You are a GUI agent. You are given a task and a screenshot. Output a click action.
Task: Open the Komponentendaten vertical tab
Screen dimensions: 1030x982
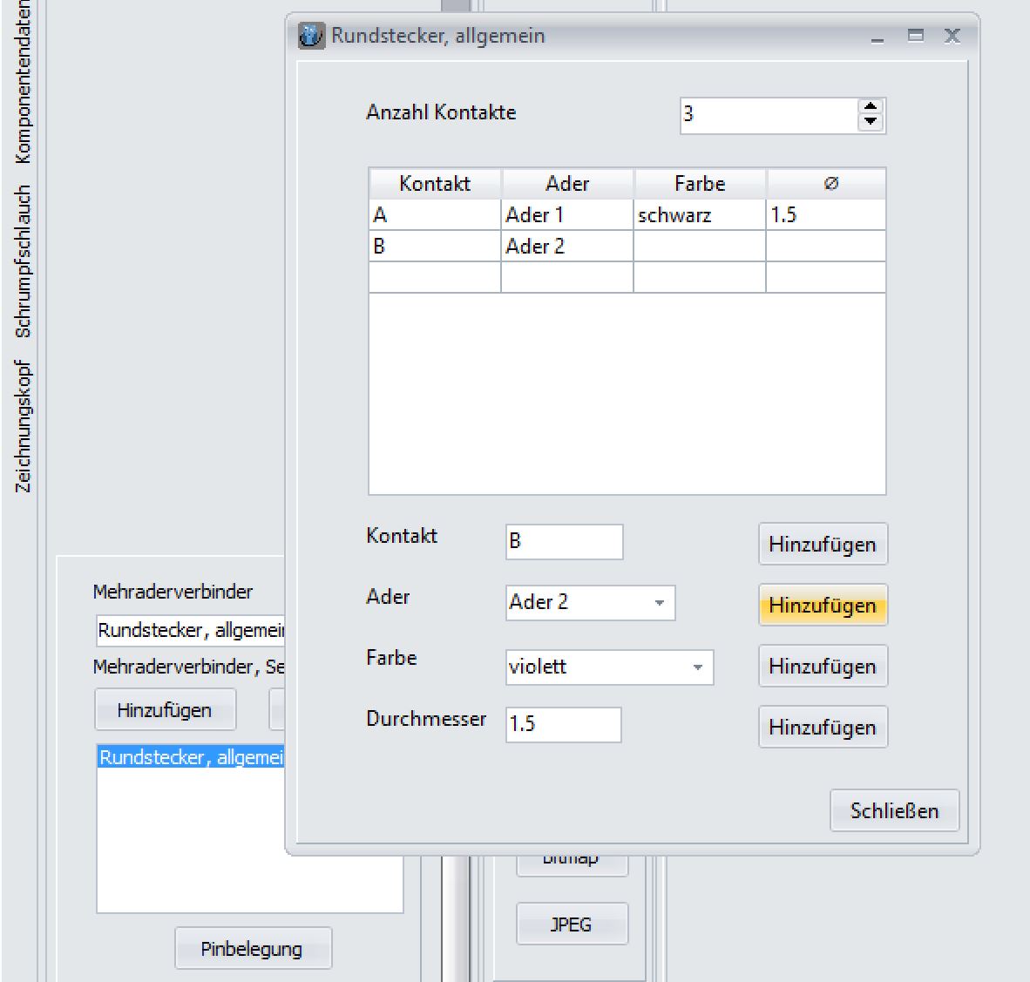pos(24,83)
